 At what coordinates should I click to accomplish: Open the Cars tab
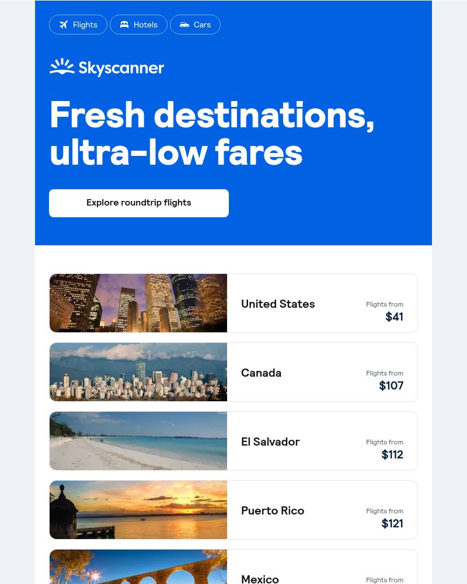click(x=196, y=25)
